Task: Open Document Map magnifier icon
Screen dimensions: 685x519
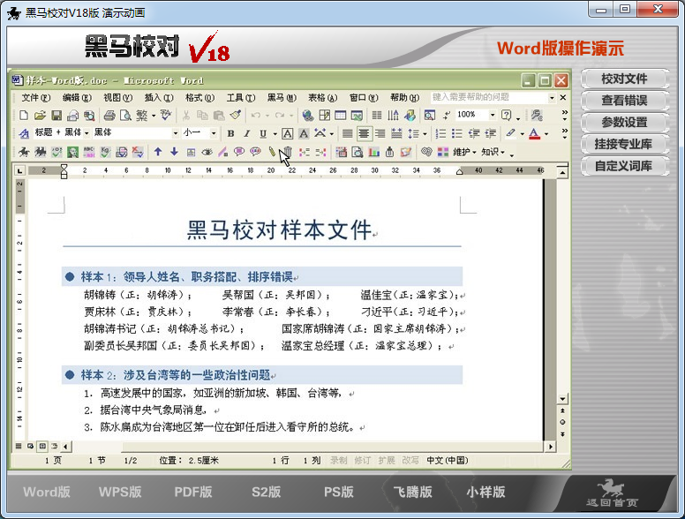Action: [429, 115]
